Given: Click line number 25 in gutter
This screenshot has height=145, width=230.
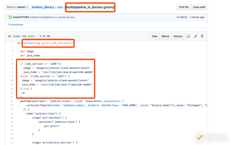Looking at the screenshot, I should tap(12, 142).
